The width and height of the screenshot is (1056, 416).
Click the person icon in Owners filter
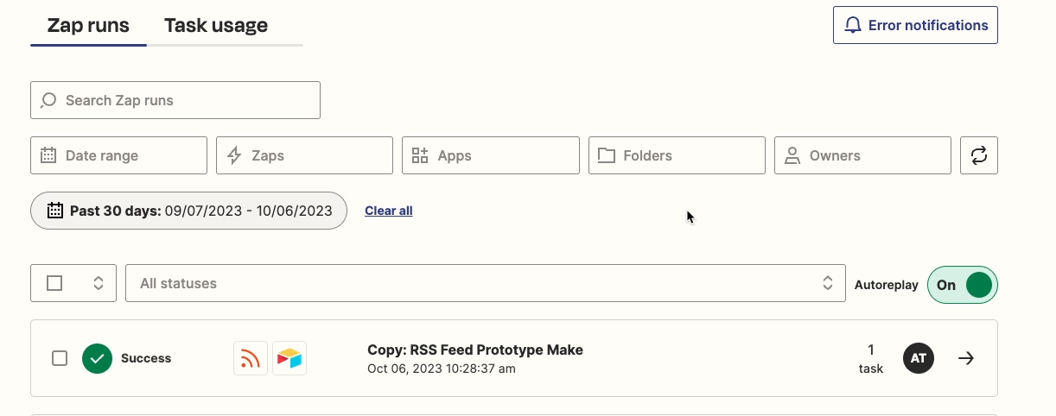tap(792, 155)
